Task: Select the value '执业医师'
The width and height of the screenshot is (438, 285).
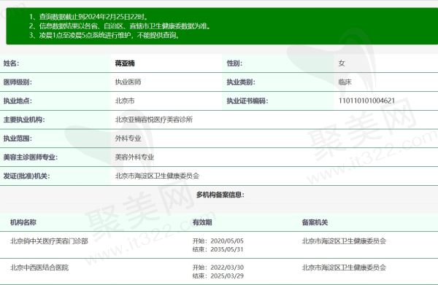Action: [128, 82]
